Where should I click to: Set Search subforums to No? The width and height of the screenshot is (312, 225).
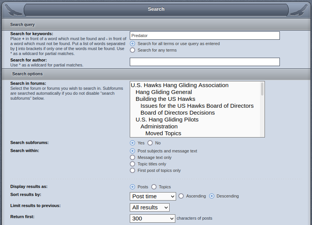(150, 143)
